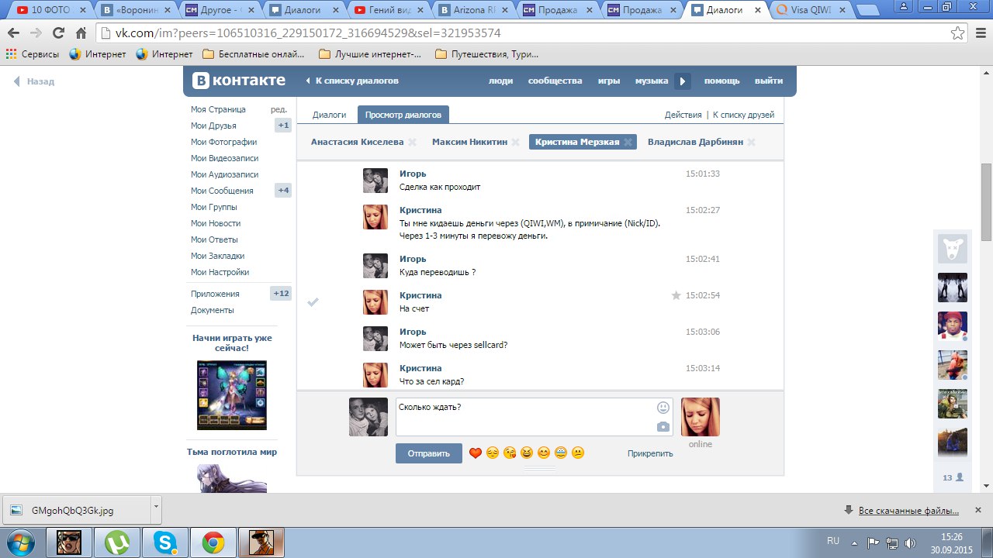The image size is (993, 558).
Task: Switch to the Максим Никитин dialog tab
Action: coord(469,142)
